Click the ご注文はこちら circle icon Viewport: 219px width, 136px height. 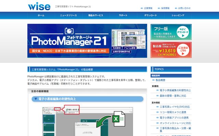[x=183, y=50]
